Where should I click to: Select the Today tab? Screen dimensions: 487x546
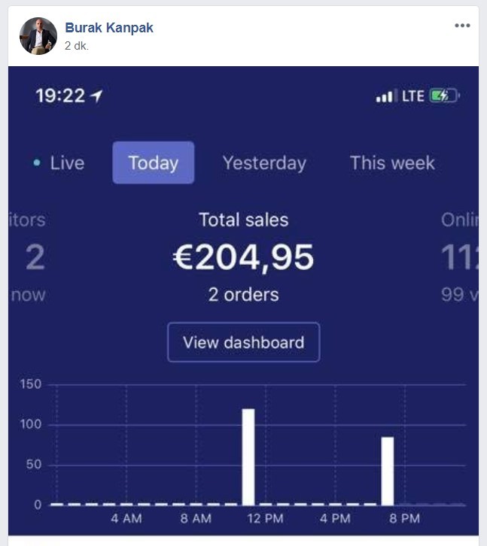[x=154, y=162]
